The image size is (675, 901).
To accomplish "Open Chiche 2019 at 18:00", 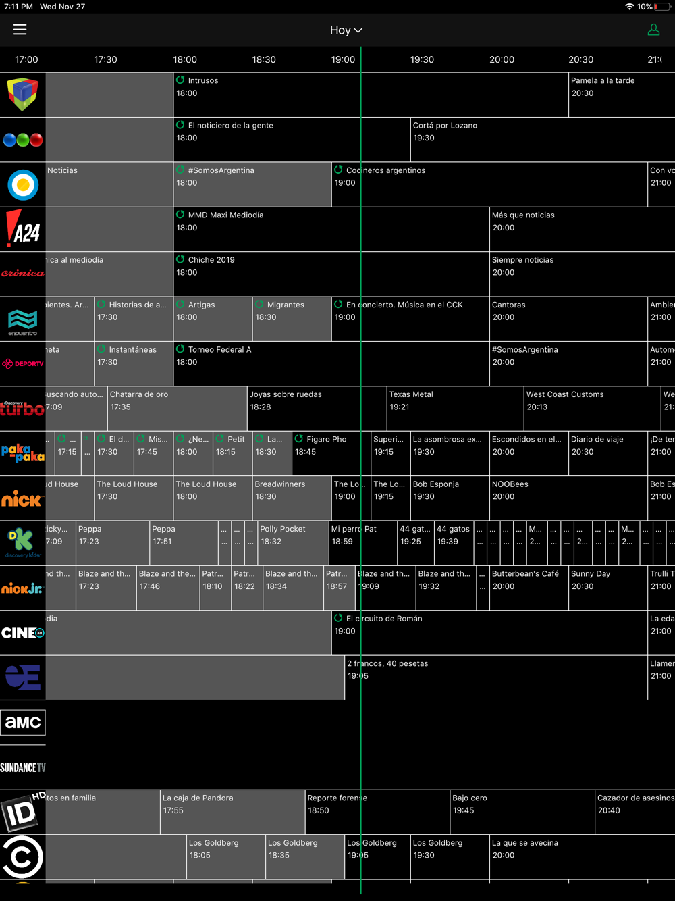I will 331,274.
